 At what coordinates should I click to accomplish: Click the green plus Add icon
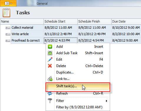[x=50, y=47]
